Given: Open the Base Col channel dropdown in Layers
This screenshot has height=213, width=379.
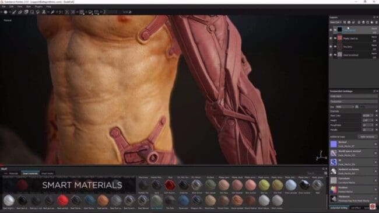Looking at the screenshot, I should pyautogui.click(x=336, y=22).
